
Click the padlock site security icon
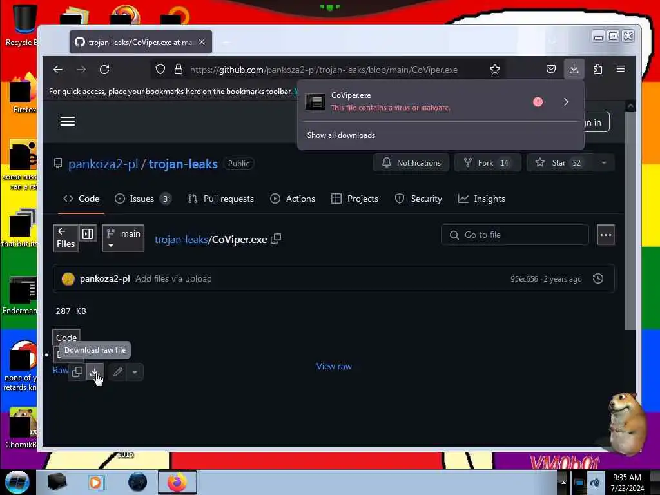(x=179, y=70)
